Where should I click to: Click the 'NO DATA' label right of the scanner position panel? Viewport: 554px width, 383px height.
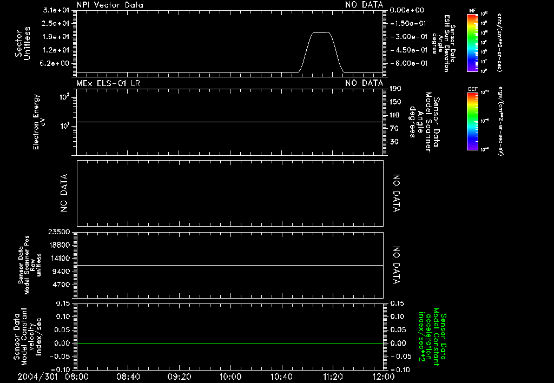pyautogui.click(x=397, y=266)
